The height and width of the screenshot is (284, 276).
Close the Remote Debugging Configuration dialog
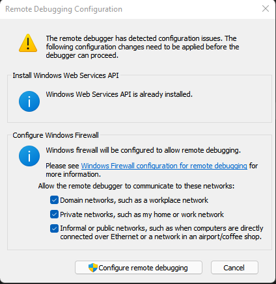click(x=266, y=8)
